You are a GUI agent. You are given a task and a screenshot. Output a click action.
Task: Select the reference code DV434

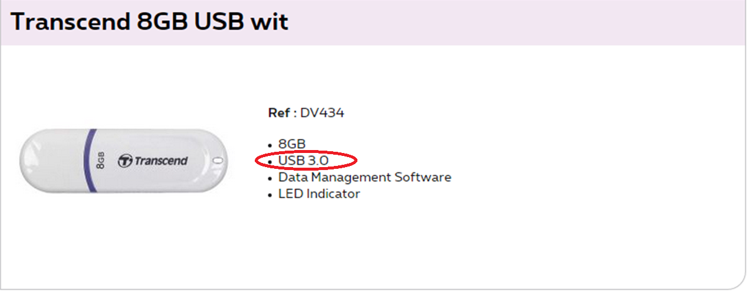pos(322,113)
